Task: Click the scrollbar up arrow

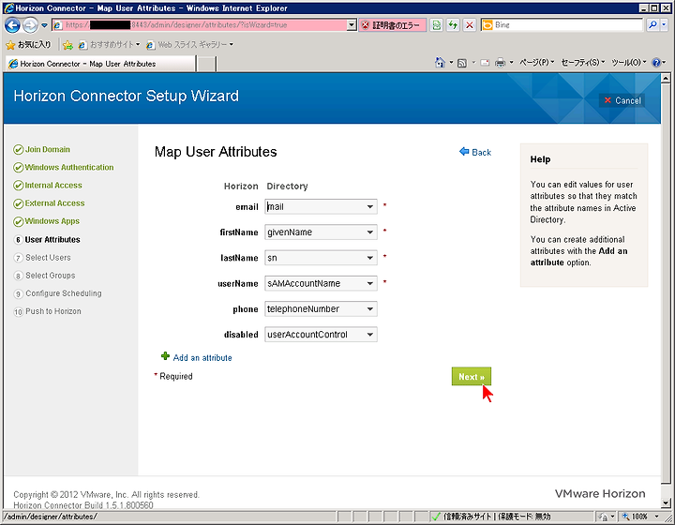Action: click(666, 79)
